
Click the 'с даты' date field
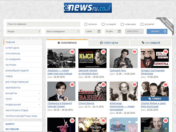click(x=93, y=31)
